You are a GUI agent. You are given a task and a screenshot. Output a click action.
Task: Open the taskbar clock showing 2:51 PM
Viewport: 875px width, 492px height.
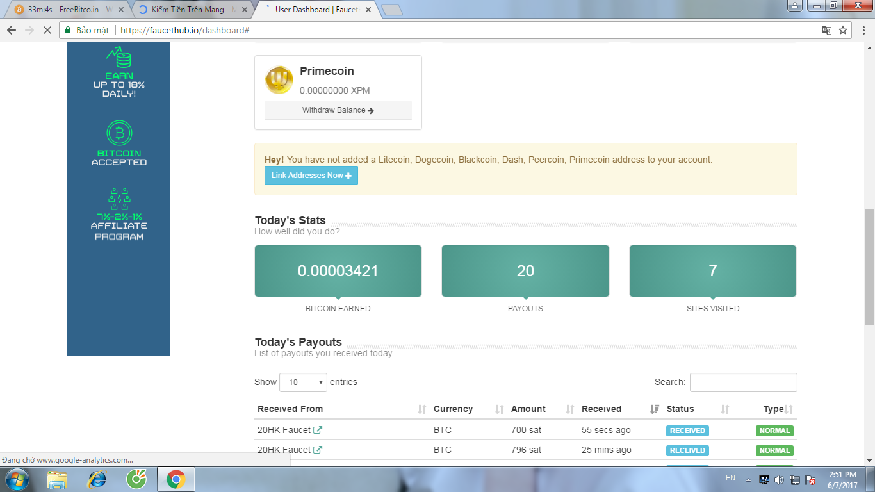[x=842, y=480]
